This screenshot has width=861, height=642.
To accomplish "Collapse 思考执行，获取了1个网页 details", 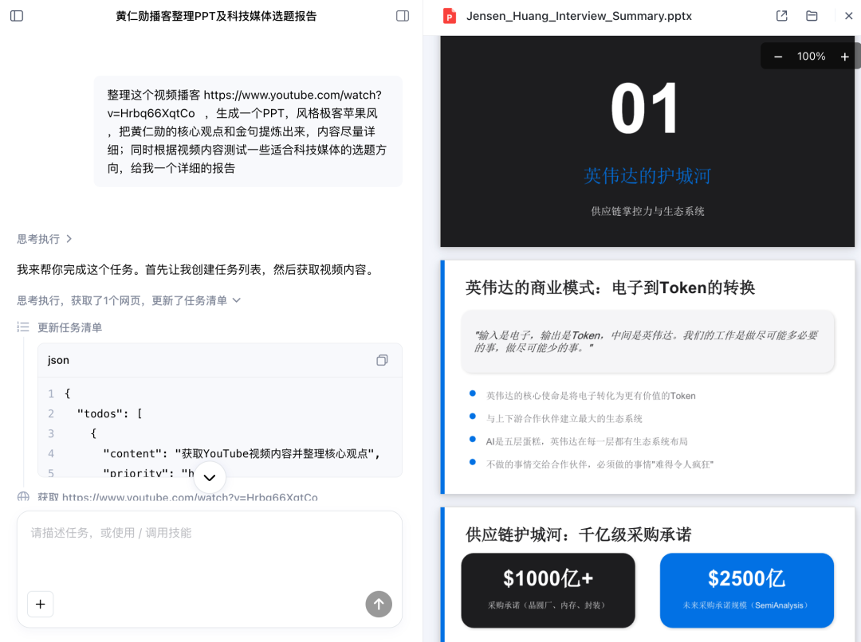I will pyautogui.click(x=128, y=300).
